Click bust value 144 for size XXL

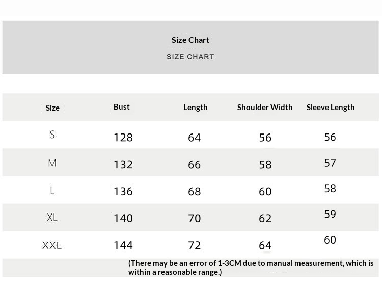[x=123, y=245]
